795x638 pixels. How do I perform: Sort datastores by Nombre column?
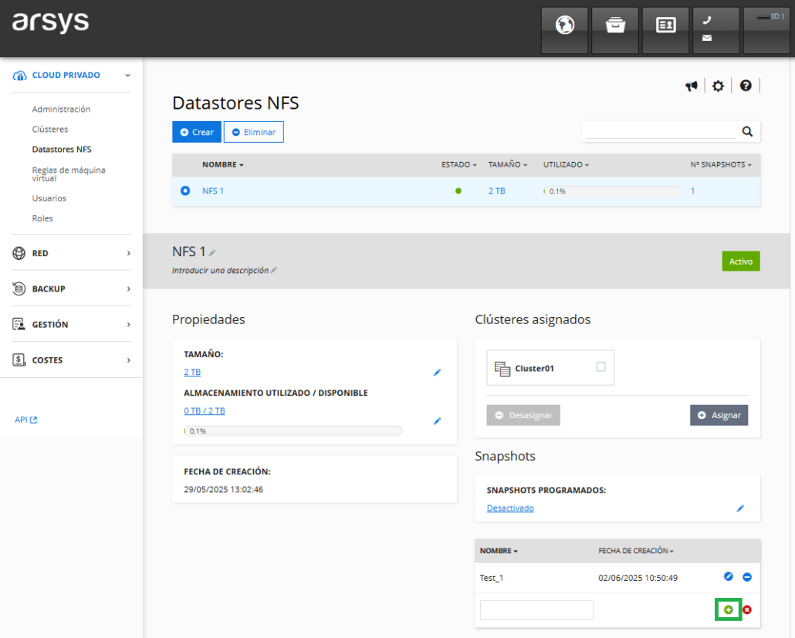[222, 164]
